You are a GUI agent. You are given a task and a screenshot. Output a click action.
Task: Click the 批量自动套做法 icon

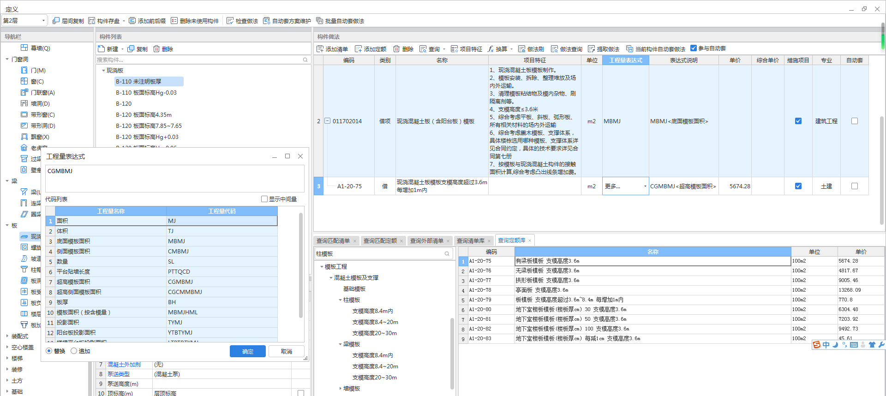[320, 21]
